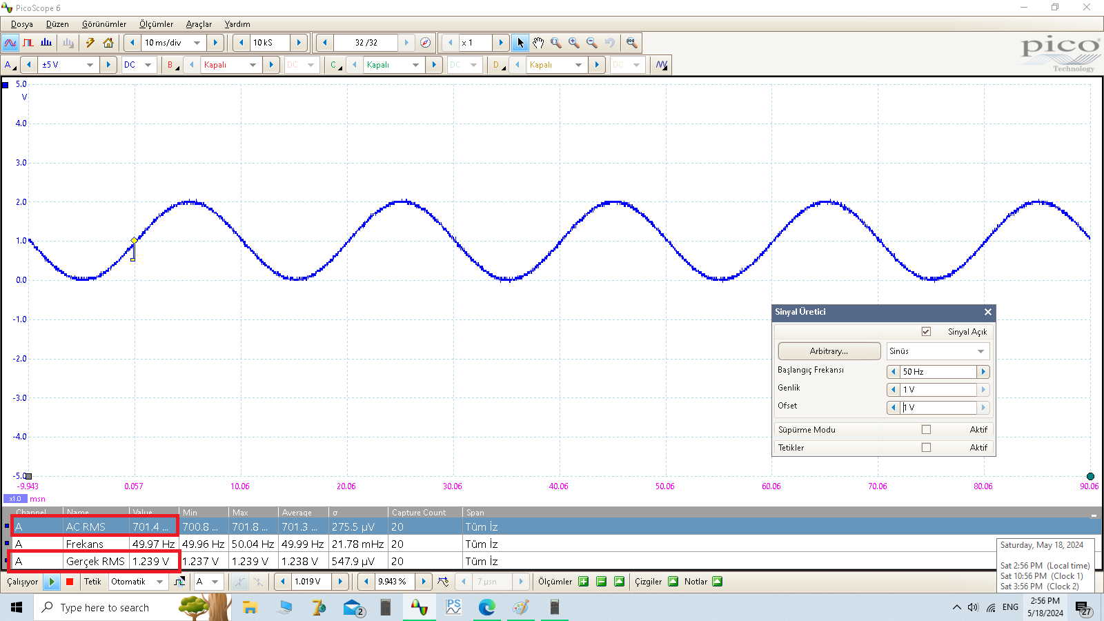
Task: Click the trigger threshold 1.019 V field
Action: (310, 582)
